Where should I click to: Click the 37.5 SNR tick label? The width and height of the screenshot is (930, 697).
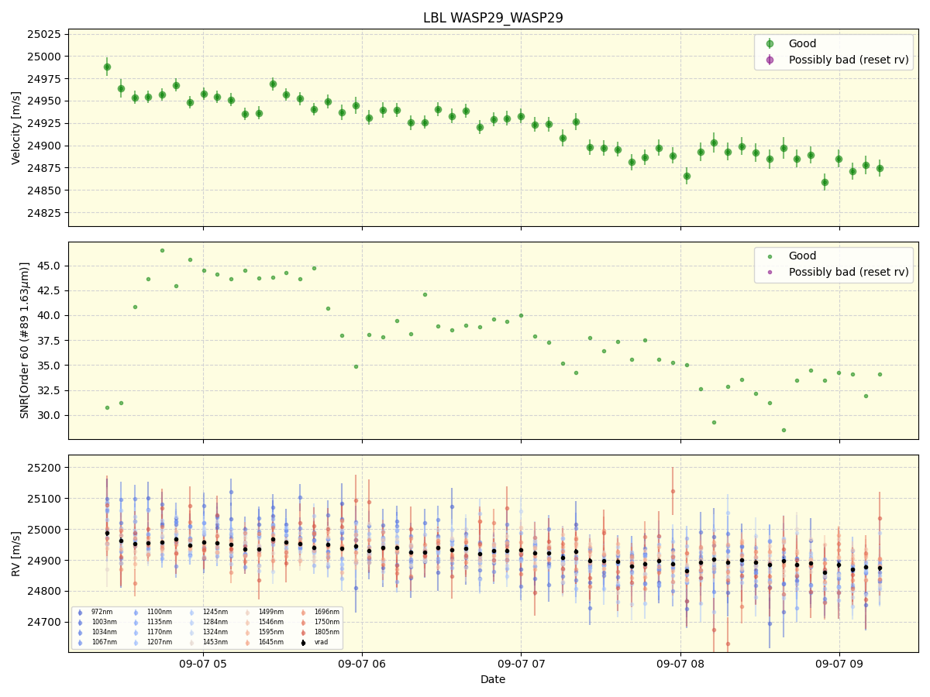tap(50, 340)
